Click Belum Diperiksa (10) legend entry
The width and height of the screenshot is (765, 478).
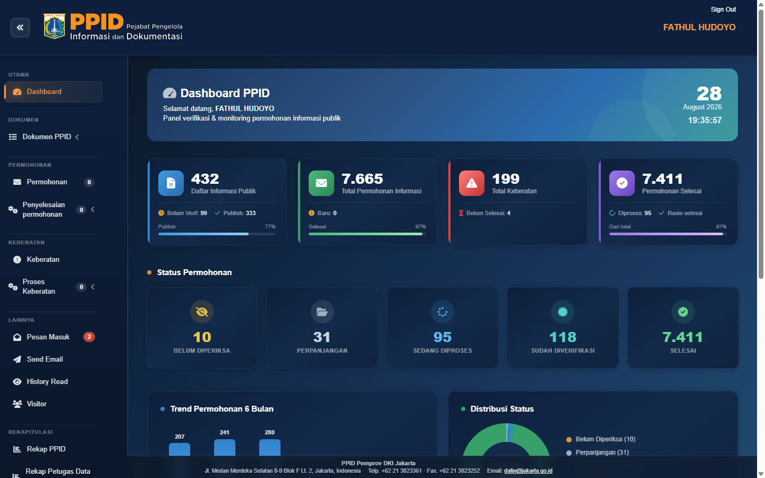[601, 439]
